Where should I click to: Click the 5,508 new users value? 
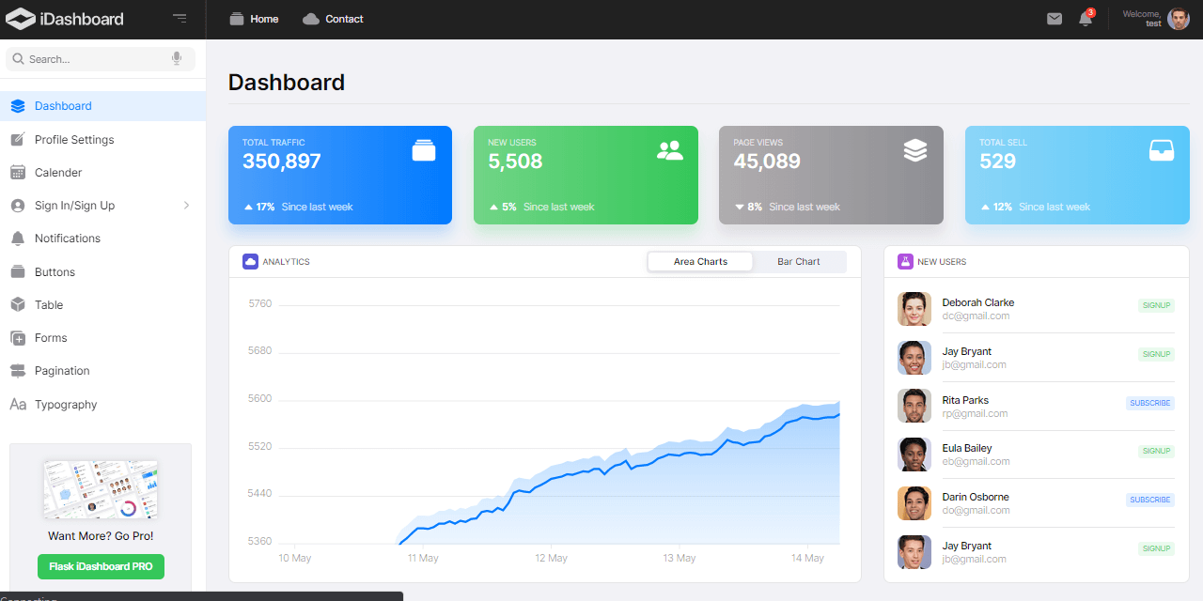click(515, 162)
